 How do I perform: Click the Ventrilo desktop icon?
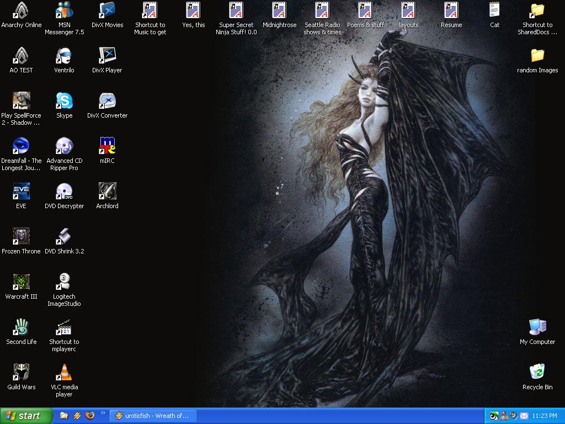64,56
